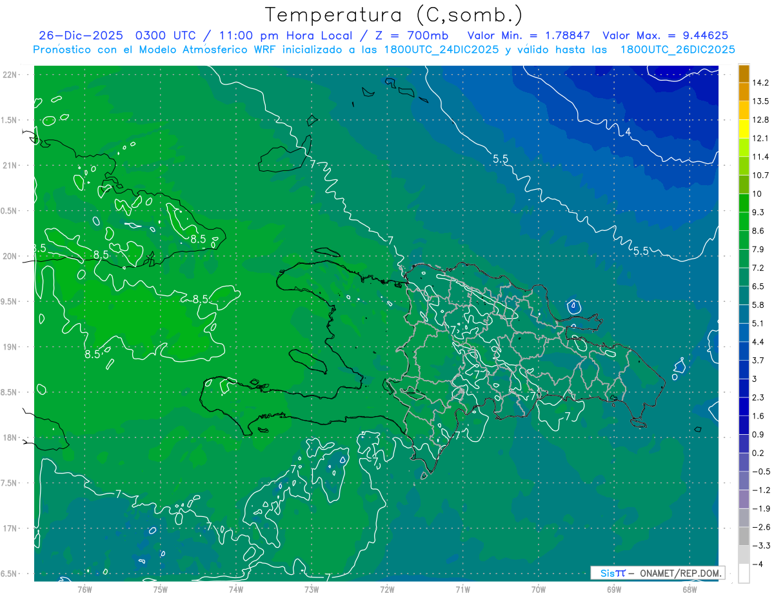Click the '17N' latitude label
This screenshot has height=598, width=774.
pos(11,528)
